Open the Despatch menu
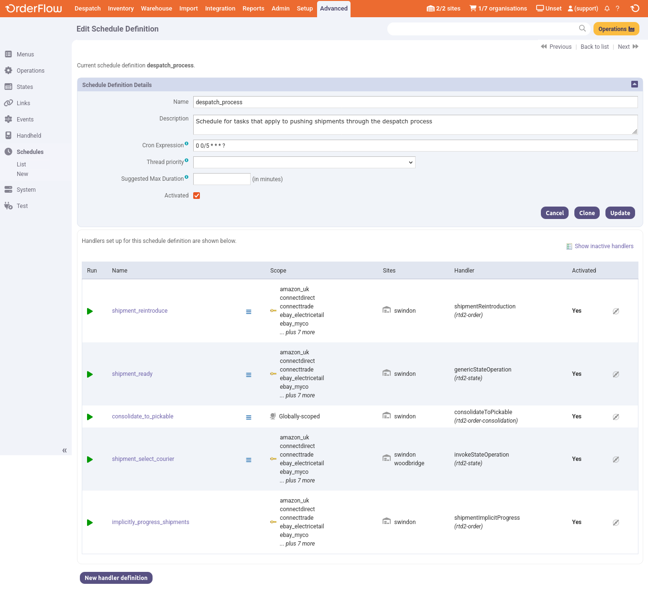The image size is (648, 602). [88, 9]
